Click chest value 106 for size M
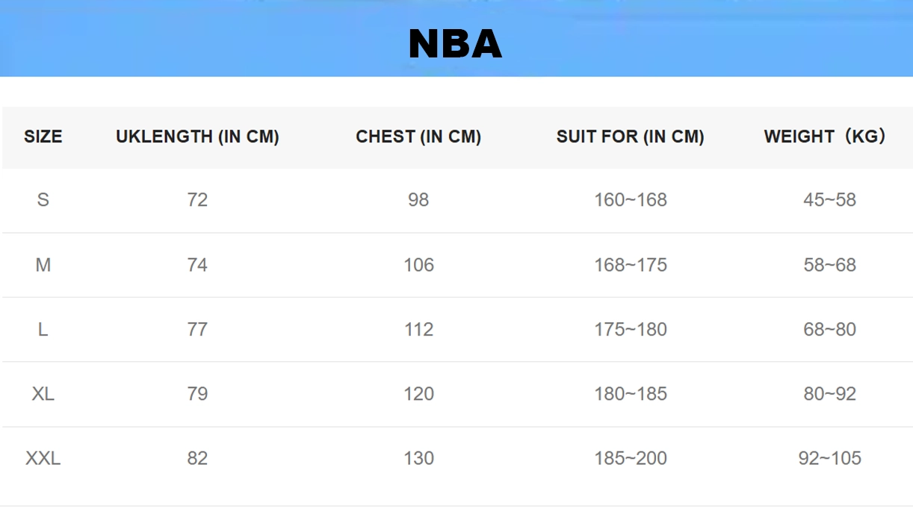The height and width of the screenshot is (514, 913). coord(418,265)
